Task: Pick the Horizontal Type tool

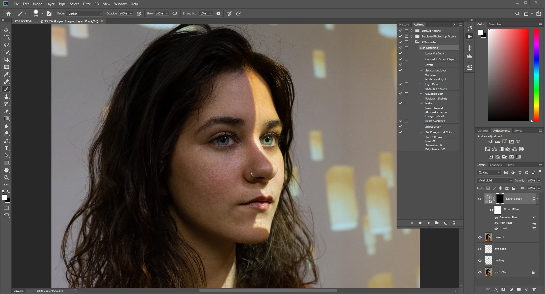Action: point(6,148)
